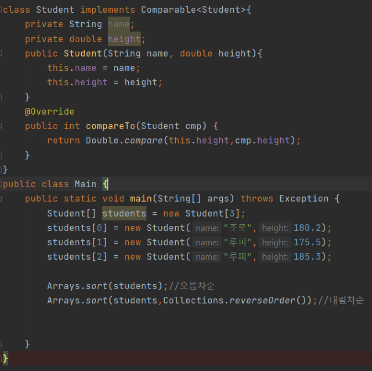Click 'Student[3]' array size expression
This screenshot has height=371, width=372.
(212, 213)
